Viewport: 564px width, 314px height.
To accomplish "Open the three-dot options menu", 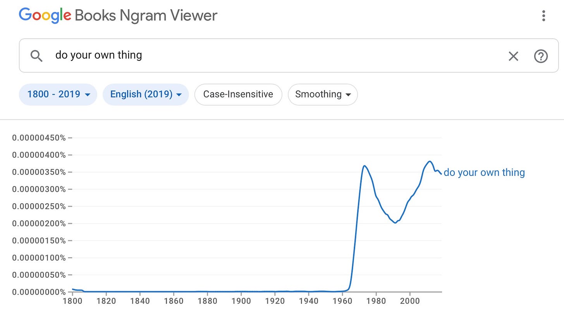I will coord(544,16).
